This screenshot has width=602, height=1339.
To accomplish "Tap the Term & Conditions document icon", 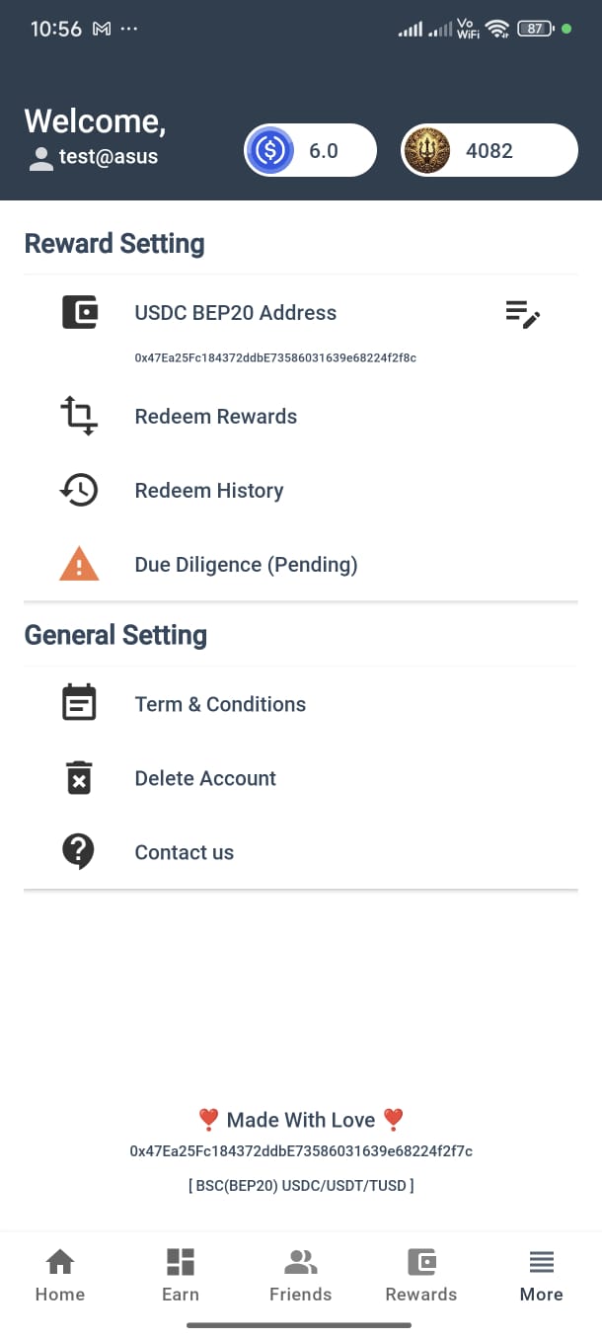I will pyautogui.click(x=79, y=703).
